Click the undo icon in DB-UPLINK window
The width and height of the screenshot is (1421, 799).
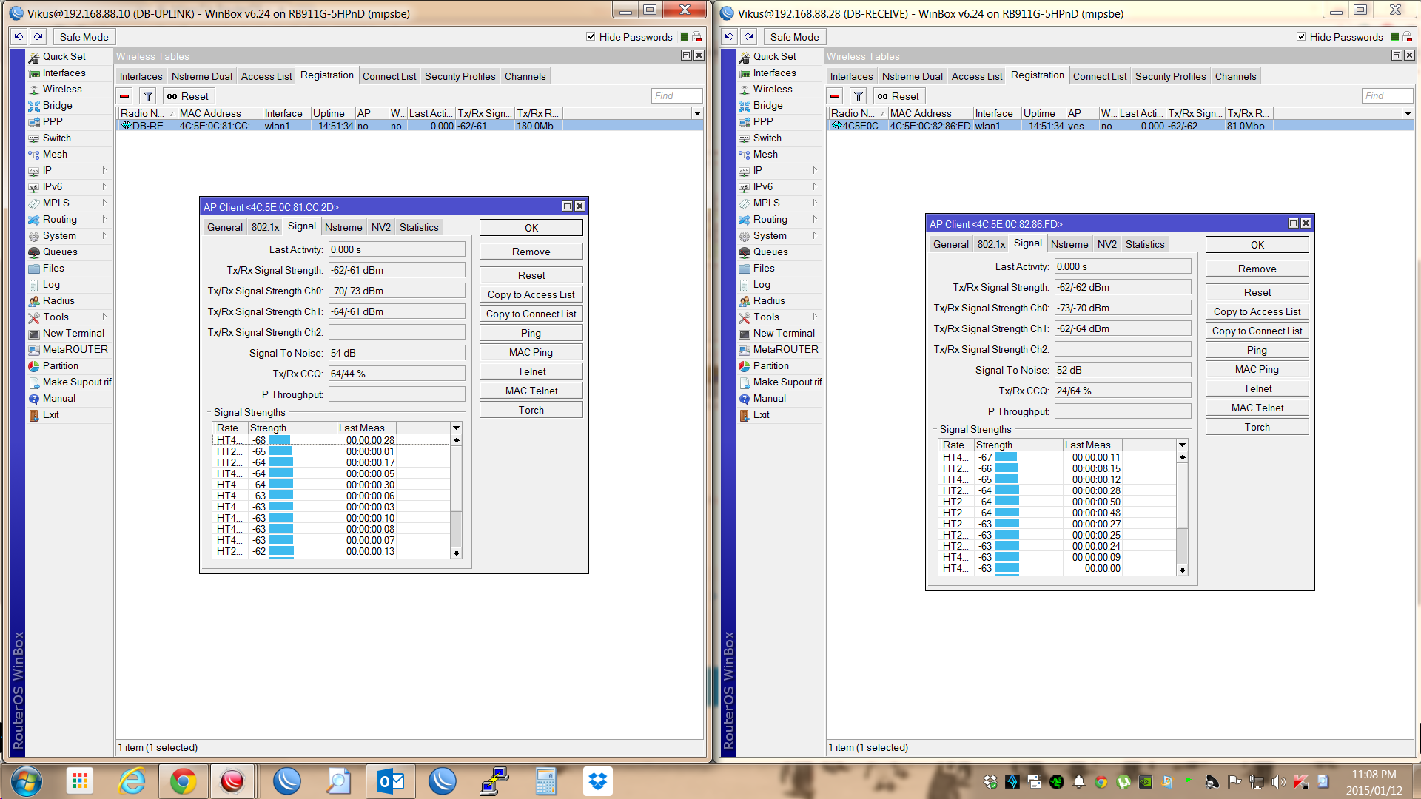click(x=19, y=36)
